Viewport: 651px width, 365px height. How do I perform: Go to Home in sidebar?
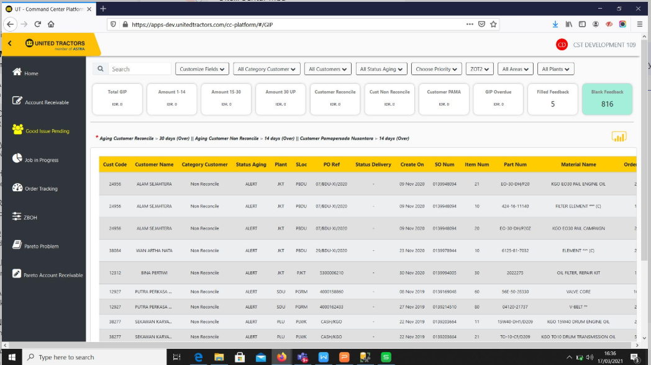click(25, 73)
